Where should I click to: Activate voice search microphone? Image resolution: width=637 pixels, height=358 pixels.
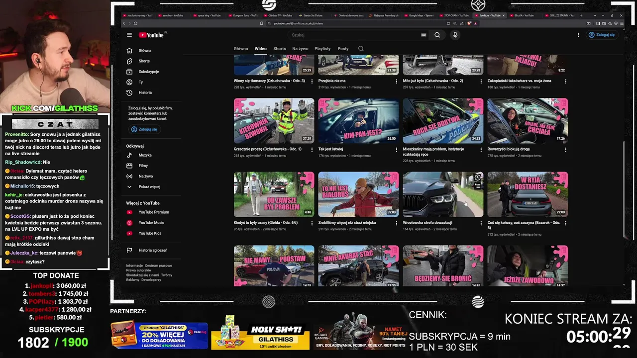click(x=455, y=35)
